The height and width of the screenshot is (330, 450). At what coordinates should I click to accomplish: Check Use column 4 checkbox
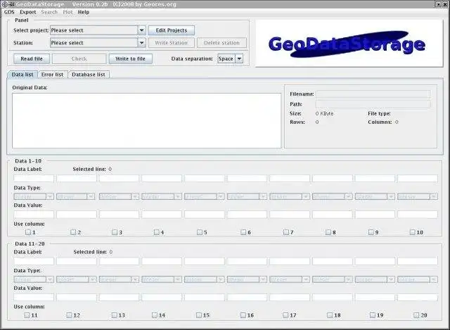156,232
